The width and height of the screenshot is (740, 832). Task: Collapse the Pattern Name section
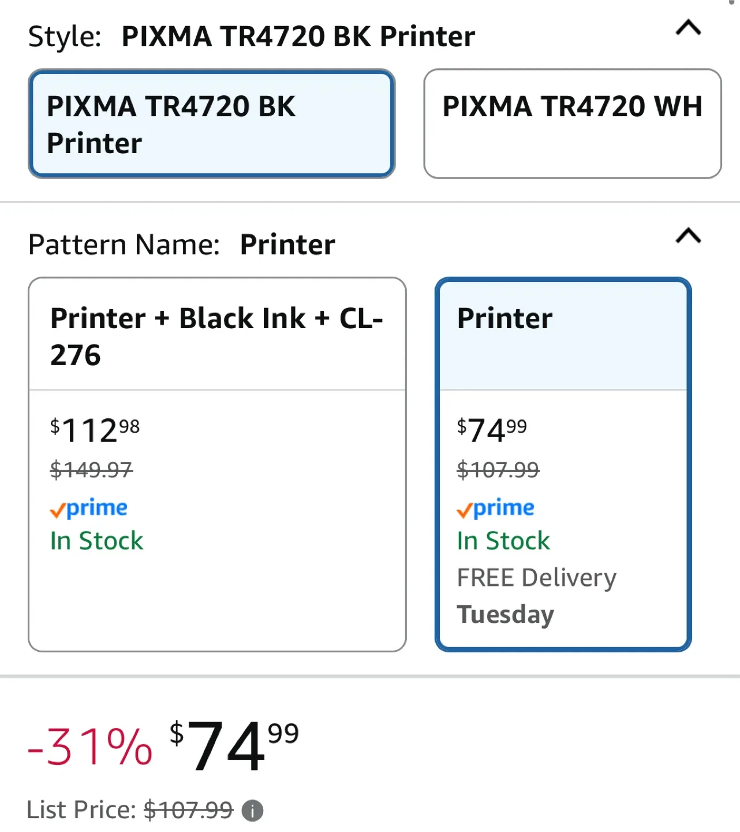click(x=688, y=236)
